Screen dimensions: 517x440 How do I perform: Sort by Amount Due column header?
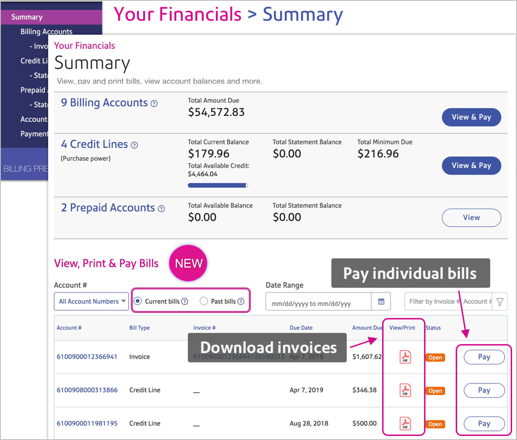tap(367, 328)
